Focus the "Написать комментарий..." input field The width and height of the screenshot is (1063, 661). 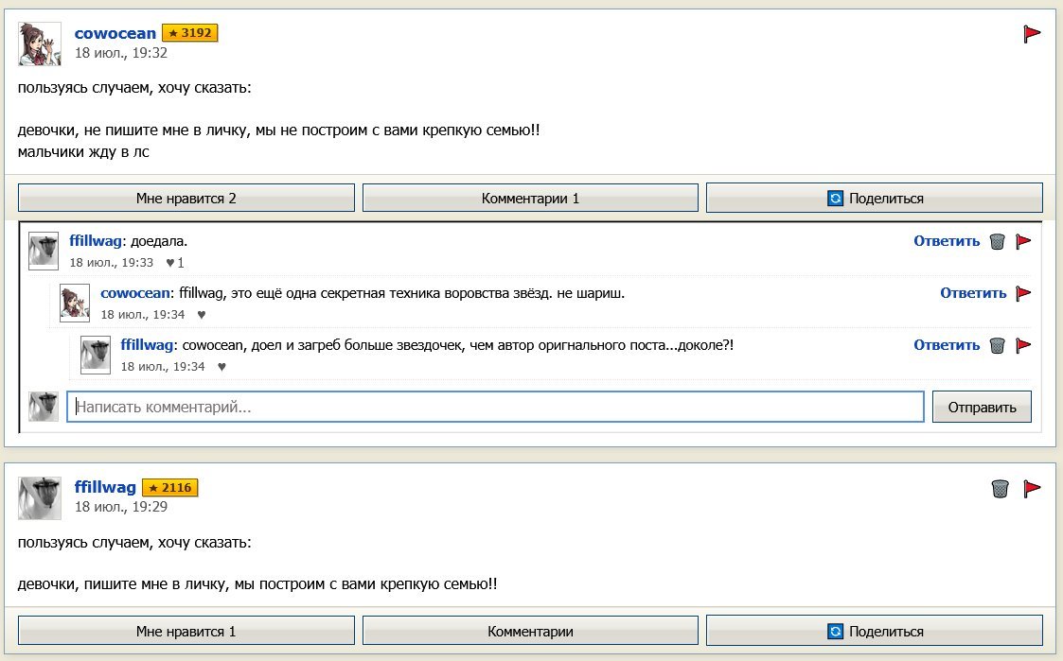pyautogui.click(x=496, y=407)
